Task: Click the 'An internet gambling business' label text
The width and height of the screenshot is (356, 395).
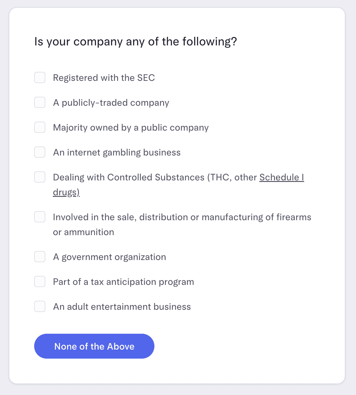Action: click(117, 152)
